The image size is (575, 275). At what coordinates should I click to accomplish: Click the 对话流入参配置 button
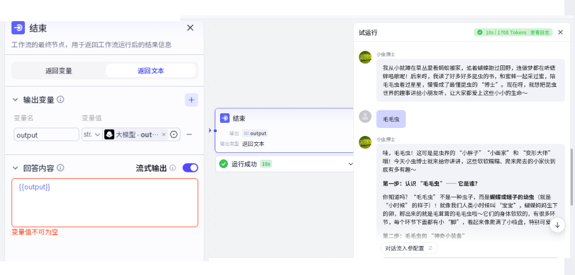coord(408,248)
